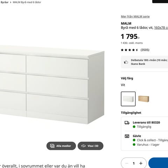
Task: Open the Alla medier gallery button
Action: [x=61, y=146]
